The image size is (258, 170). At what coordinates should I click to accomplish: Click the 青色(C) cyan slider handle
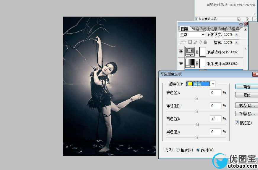pyautogui.click(x=196, y=98)
